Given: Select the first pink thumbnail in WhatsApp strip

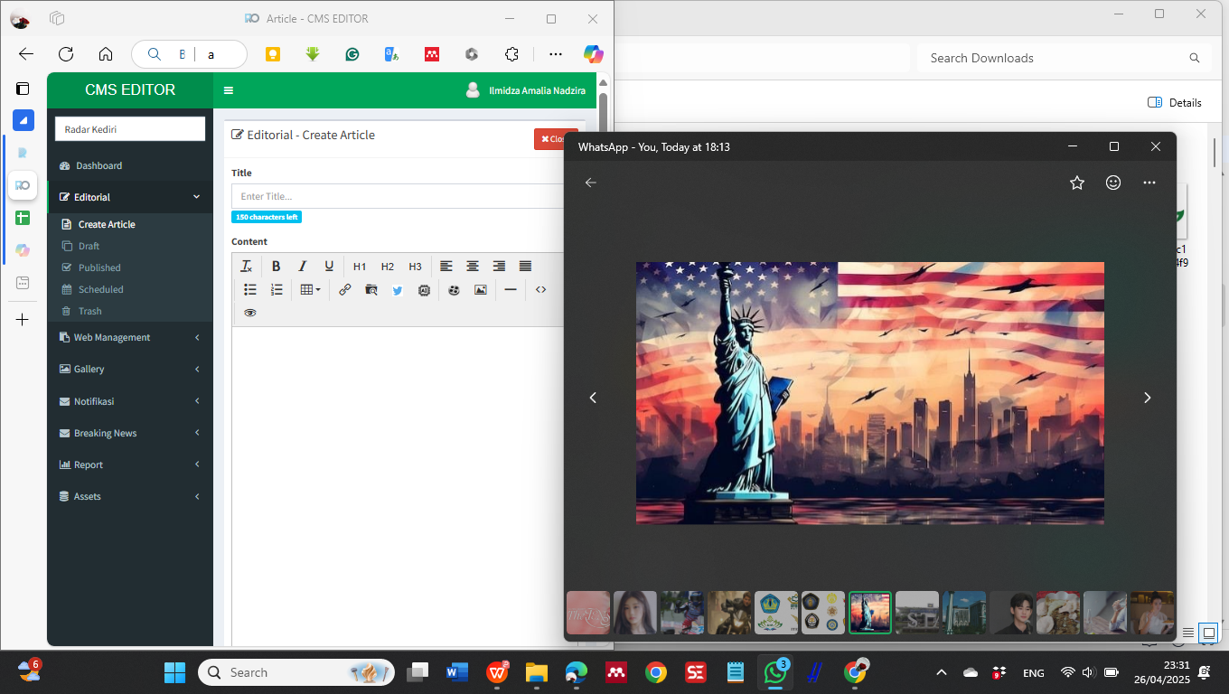Looking at the screenshot, I should pos(588,613).
